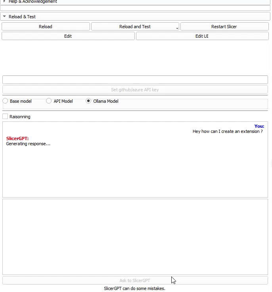
Task: Select the Ollama Model radio button
Action: tap(88, 101)
